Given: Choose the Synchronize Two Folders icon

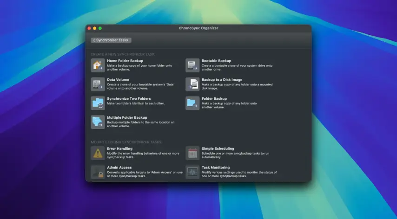Looking at the screenshot, I should (98, 103).
